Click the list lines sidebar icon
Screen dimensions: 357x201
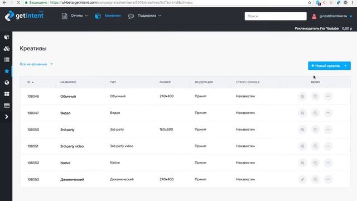pos(7,60)
